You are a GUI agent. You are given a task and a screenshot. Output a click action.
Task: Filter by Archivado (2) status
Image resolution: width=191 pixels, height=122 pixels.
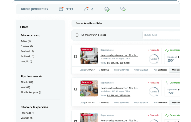[27, 56]
